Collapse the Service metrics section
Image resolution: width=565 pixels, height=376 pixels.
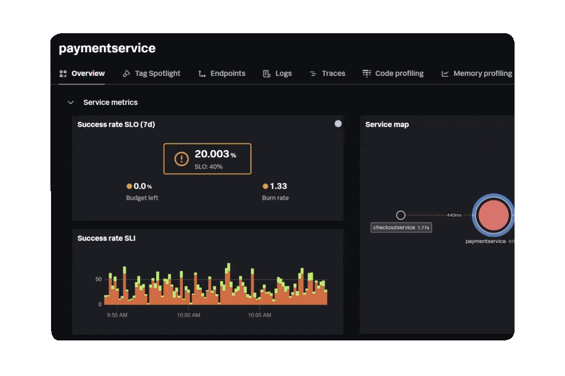click(69, 102)
